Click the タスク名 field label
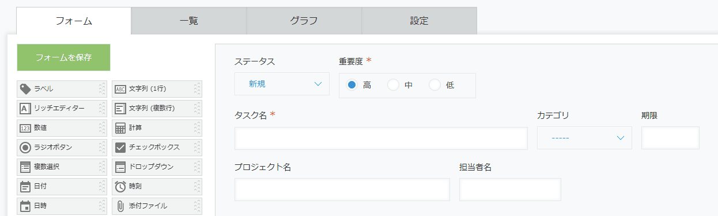The height and width of the screenshot is (216, 718). (x=251, y=115)
